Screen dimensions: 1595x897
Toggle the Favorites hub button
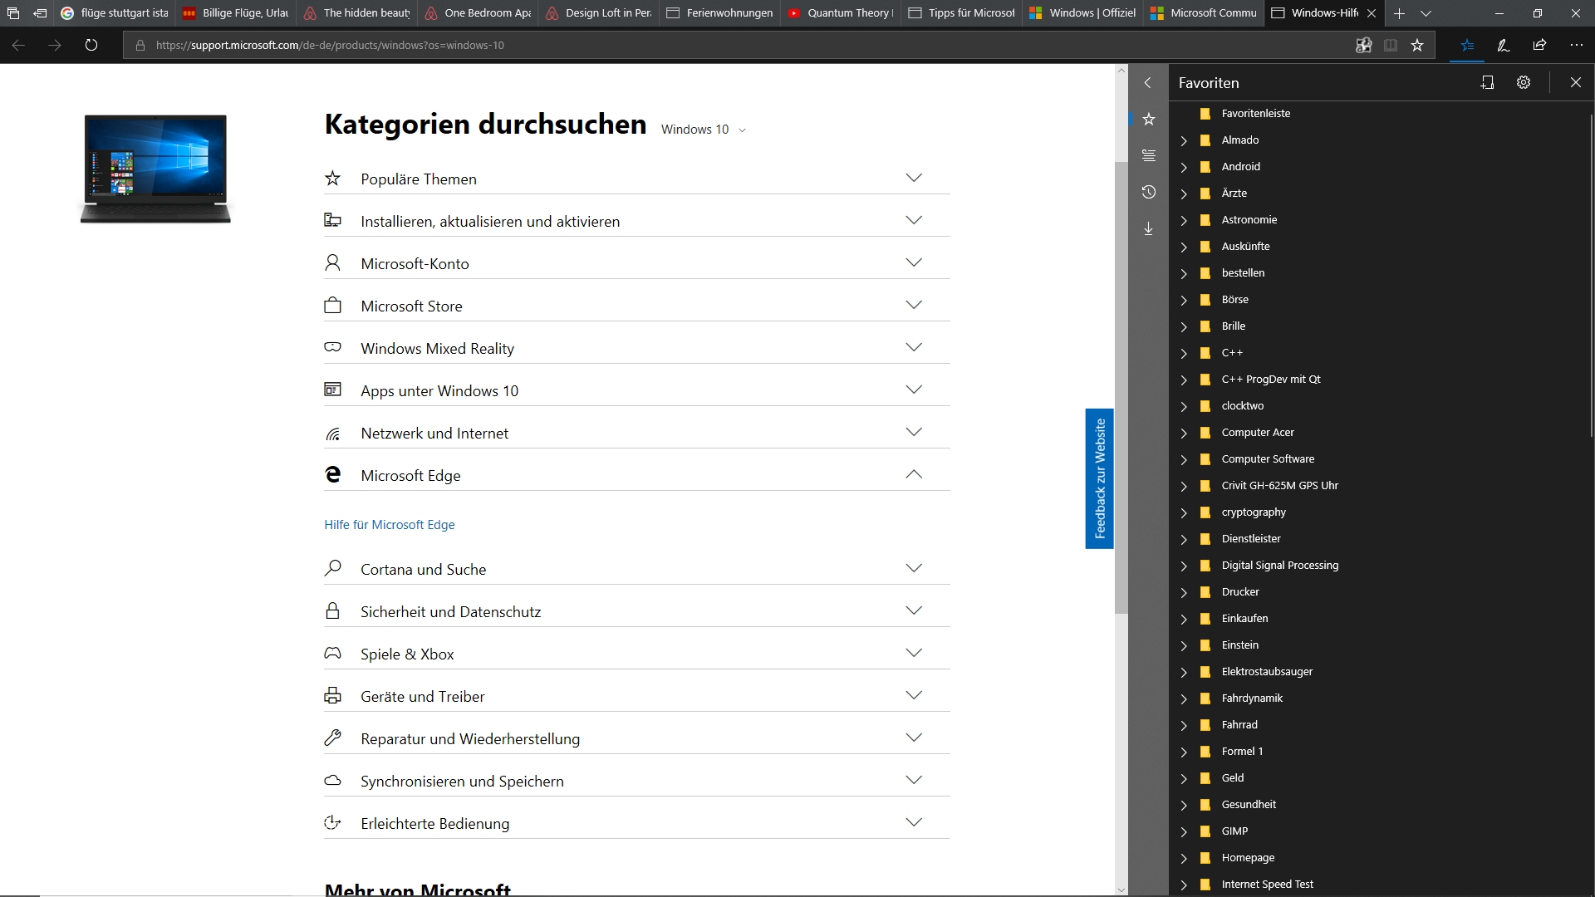1467,45
